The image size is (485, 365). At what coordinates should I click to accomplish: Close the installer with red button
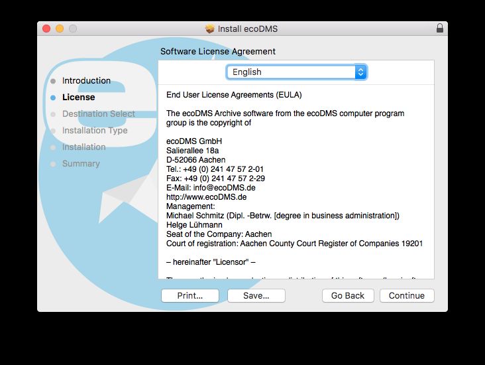[x=46, y=29]
